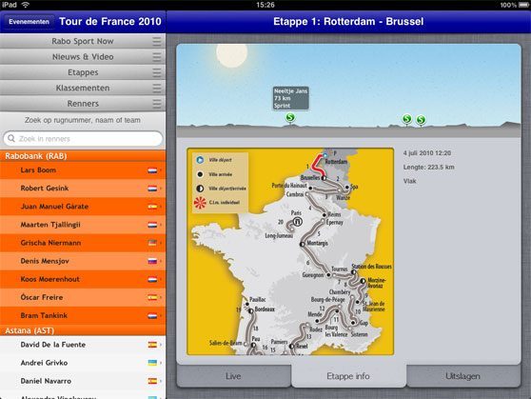Tap the reorder handle on Klassementen
This screenshot has width=531, height=399.
[156, 89]
